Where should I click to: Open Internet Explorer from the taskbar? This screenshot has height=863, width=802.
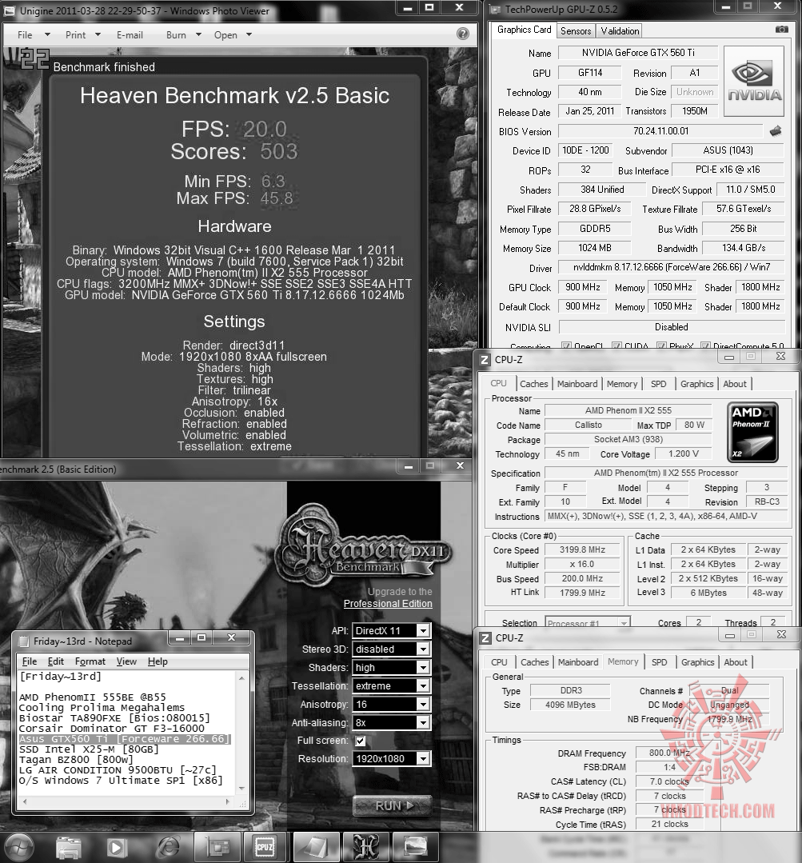pos(169,848)
